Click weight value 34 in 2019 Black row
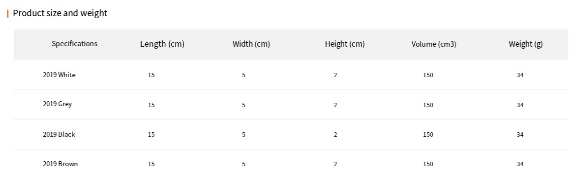Screen dimensions: 573x178 520,135
